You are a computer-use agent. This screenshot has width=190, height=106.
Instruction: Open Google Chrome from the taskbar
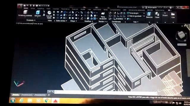tap(47, 100)
